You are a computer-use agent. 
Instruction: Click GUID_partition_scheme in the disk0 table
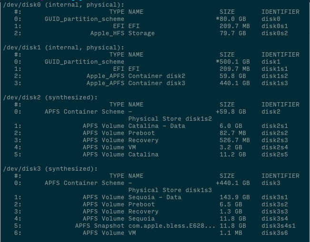pyautogui.click(x=85, y=19)
